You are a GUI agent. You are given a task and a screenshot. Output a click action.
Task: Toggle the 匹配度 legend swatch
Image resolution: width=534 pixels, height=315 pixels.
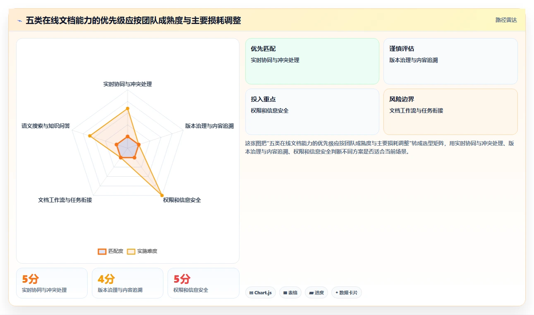pos(102,251)
